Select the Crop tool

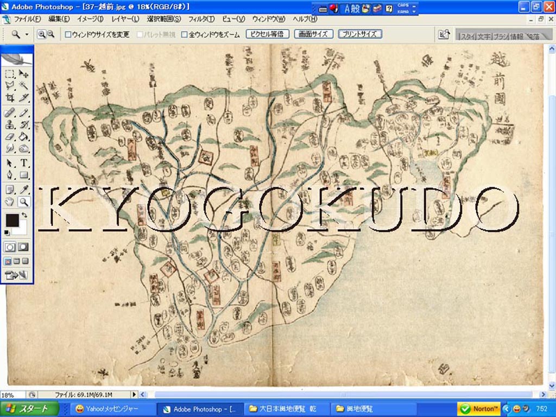pyautogui.click(x=10, y=97)
